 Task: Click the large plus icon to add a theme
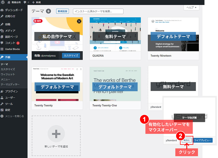pyautogui.click(x=56, y=134)
